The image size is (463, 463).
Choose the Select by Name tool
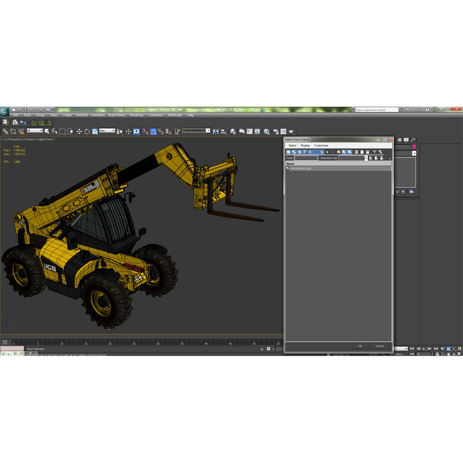(54, 132)
